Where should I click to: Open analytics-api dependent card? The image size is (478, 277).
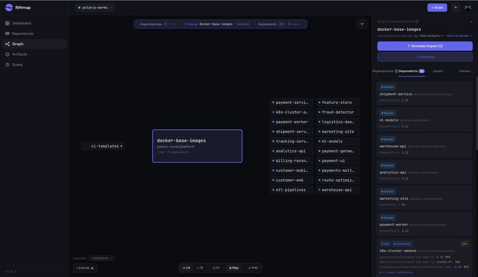coord(424,171)
